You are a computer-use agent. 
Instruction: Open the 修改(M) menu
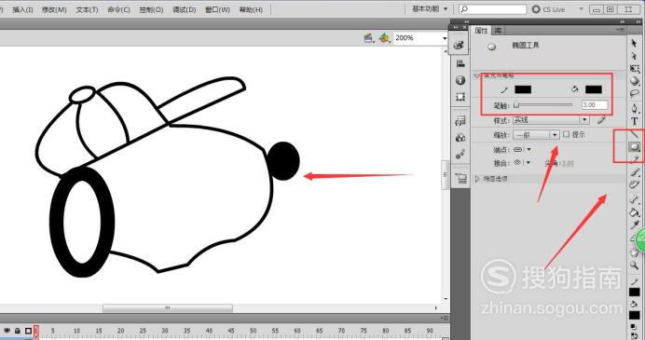point(54,9)
